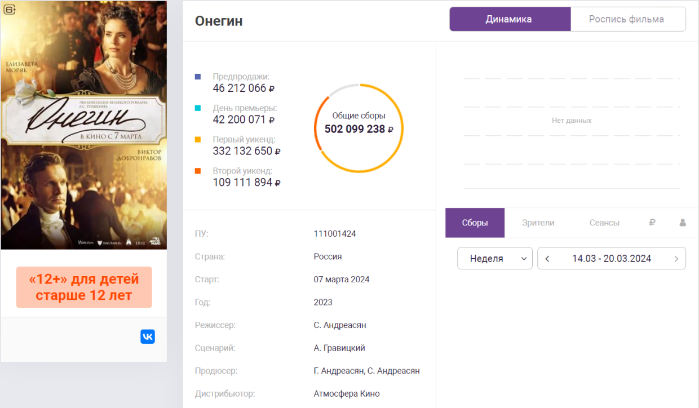Click the total 502 099 238 amount
Viewport: 699px width, 408px height.
click(x=359, y=129)
